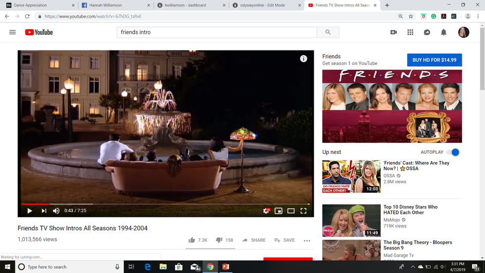Open Microsoft Edge from taskbar
Screen dimensions: 485x273
point(147,267)
